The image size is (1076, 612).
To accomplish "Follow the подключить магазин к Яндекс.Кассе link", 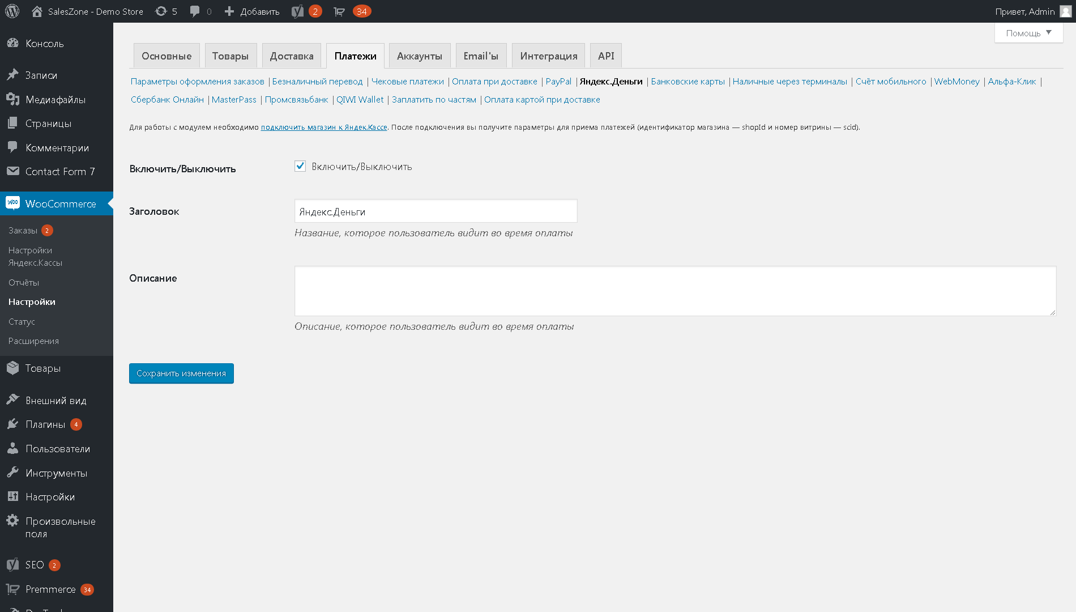I will pos(324,127).
